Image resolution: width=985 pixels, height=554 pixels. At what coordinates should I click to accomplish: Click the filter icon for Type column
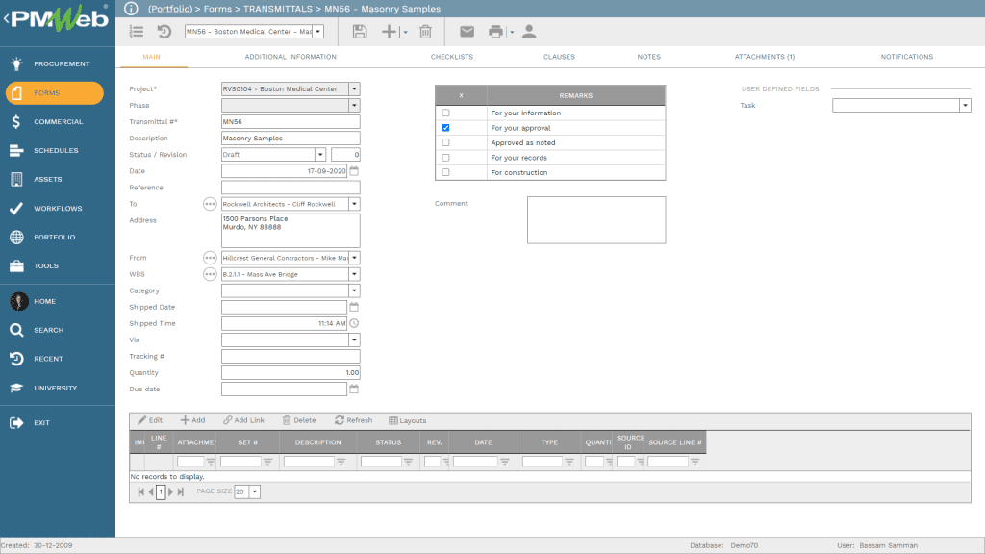coord(569,462)
